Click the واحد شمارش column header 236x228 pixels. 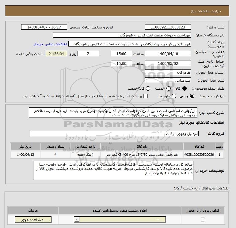coord(85,147)
